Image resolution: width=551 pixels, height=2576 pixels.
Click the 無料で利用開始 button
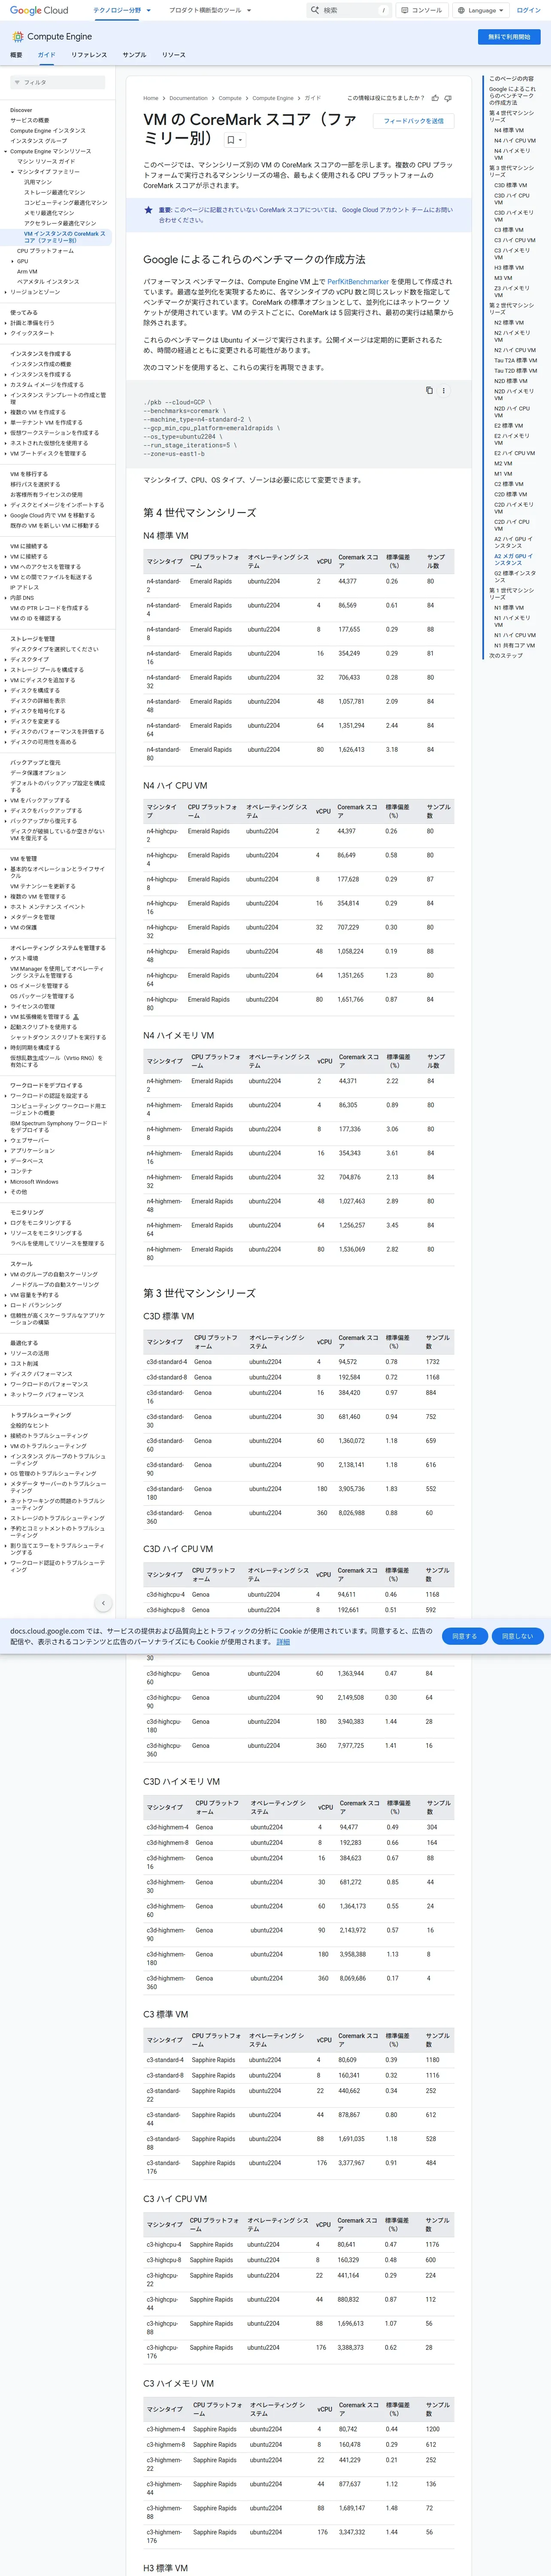(x=509, y=36)
